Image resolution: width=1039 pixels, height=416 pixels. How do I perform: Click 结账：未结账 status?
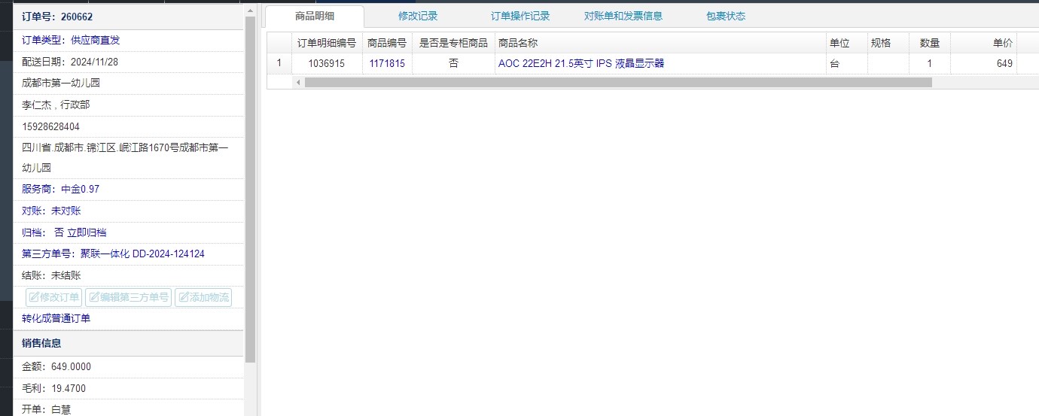click(x=51, y=275)
